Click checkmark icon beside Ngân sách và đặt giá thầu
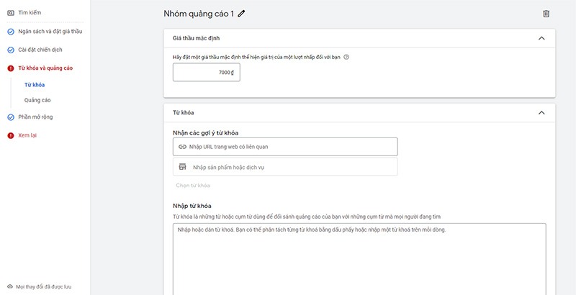Viewport: 576px width, 295px height. click(x=10, y=32)
